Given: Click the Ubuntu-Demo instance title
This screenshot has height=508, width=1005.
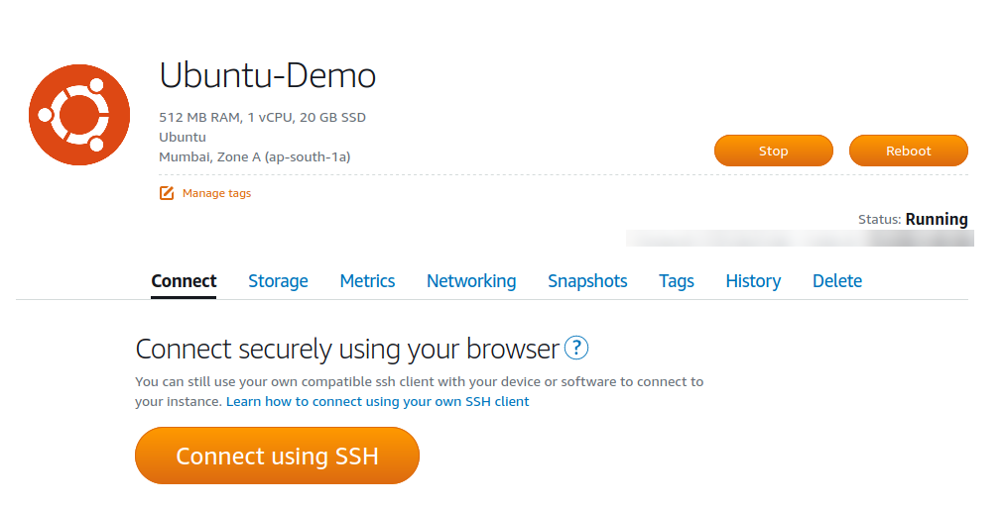Looking at the screenshot, I should (x=267, y=75).
